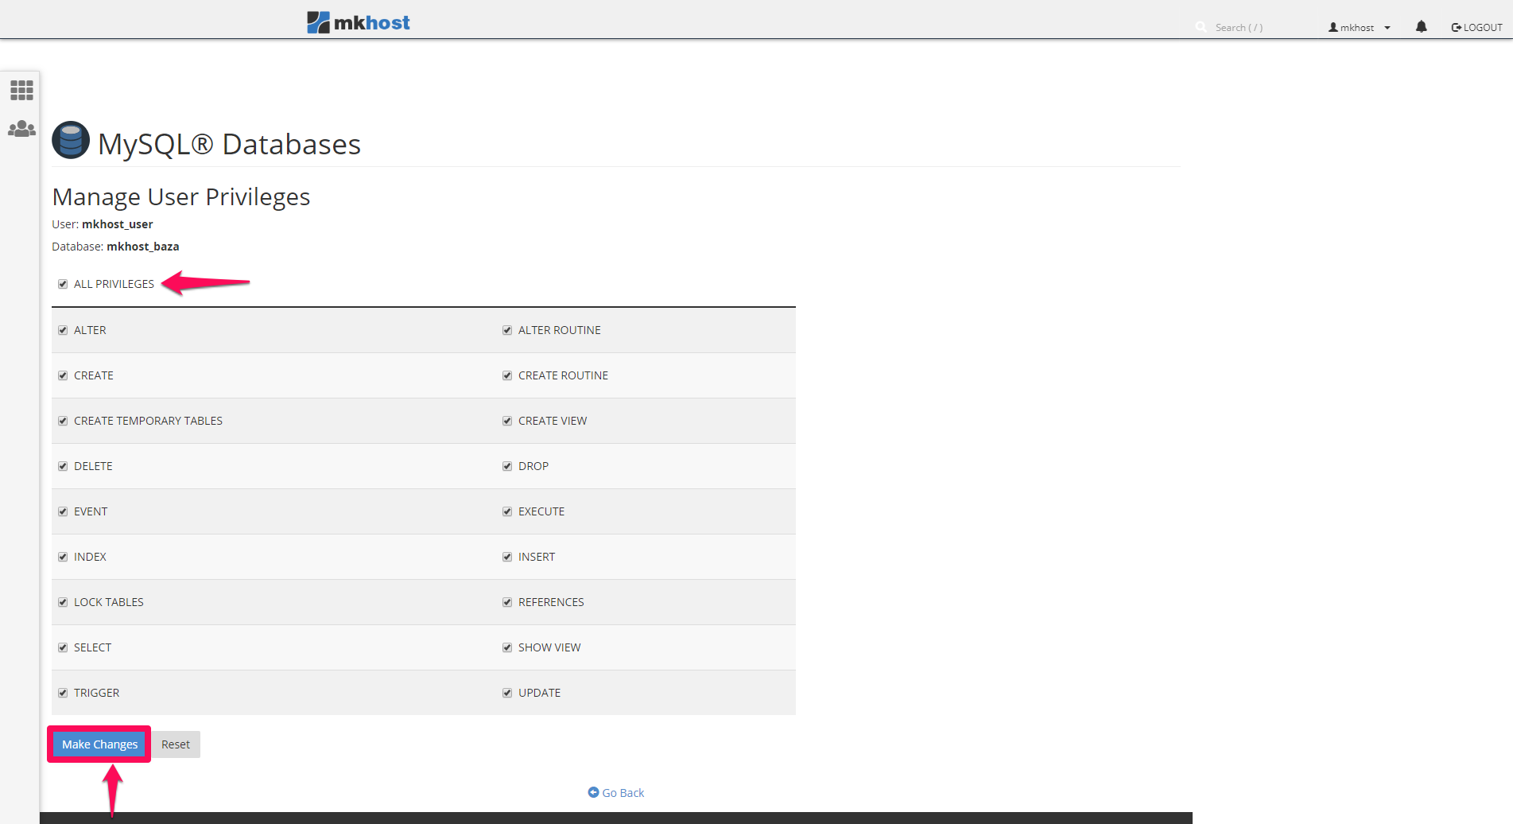Click the MySQL database icon

click(71, 140)
